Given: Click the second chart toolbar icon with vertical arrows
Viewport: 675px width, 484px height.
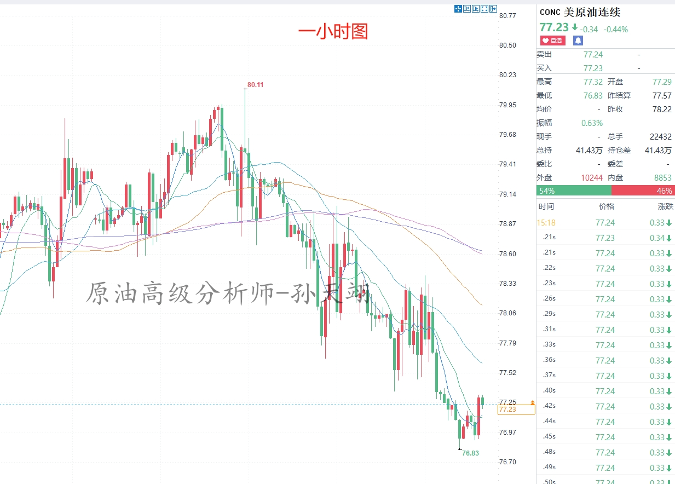Looking at the screenshot, I should 467,8.
